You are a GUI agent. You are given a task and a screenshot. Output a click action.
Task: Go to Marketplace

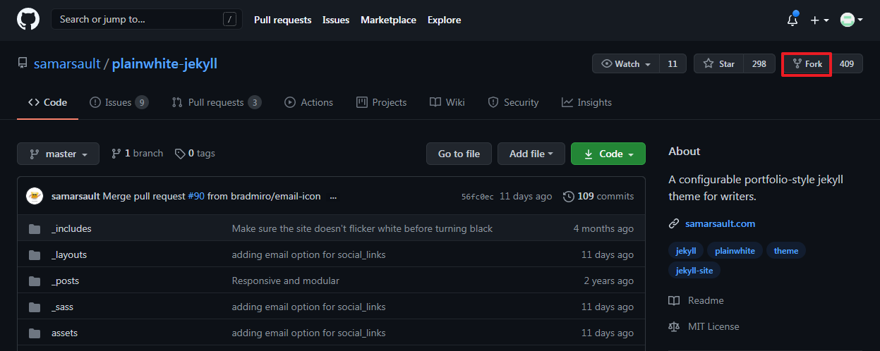(388, 20)
